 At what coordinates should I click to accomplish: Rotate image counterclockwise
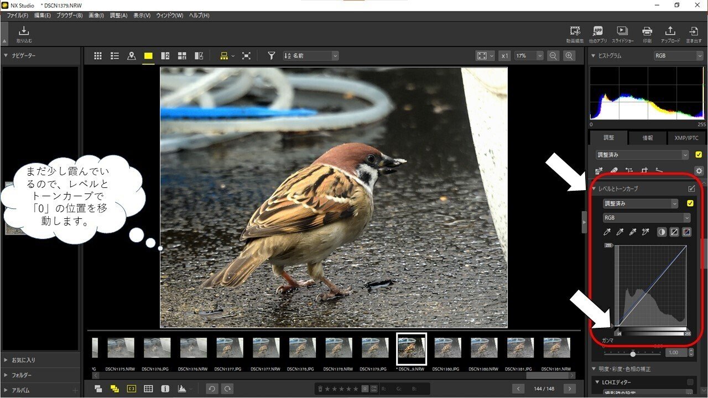tap(211, 389)
